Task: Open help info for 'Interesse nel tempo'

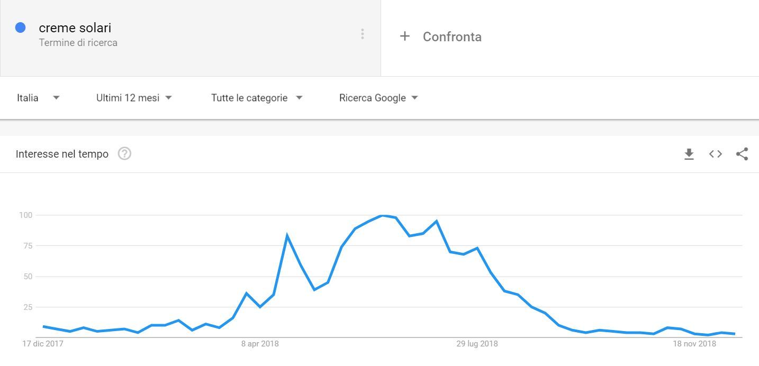Action: (125, 154)
